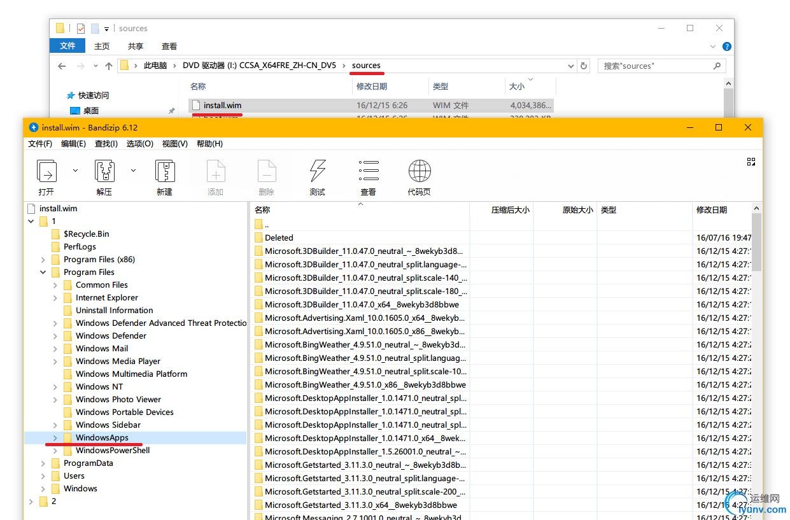Expand the Users folder node
The height and width of the screenshot is (520, 790).
pos(43,475)
